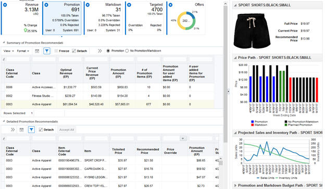Select the HYBRID LEGGIN... item row
The width and height of the screenshot is (325, 189).
110,177
